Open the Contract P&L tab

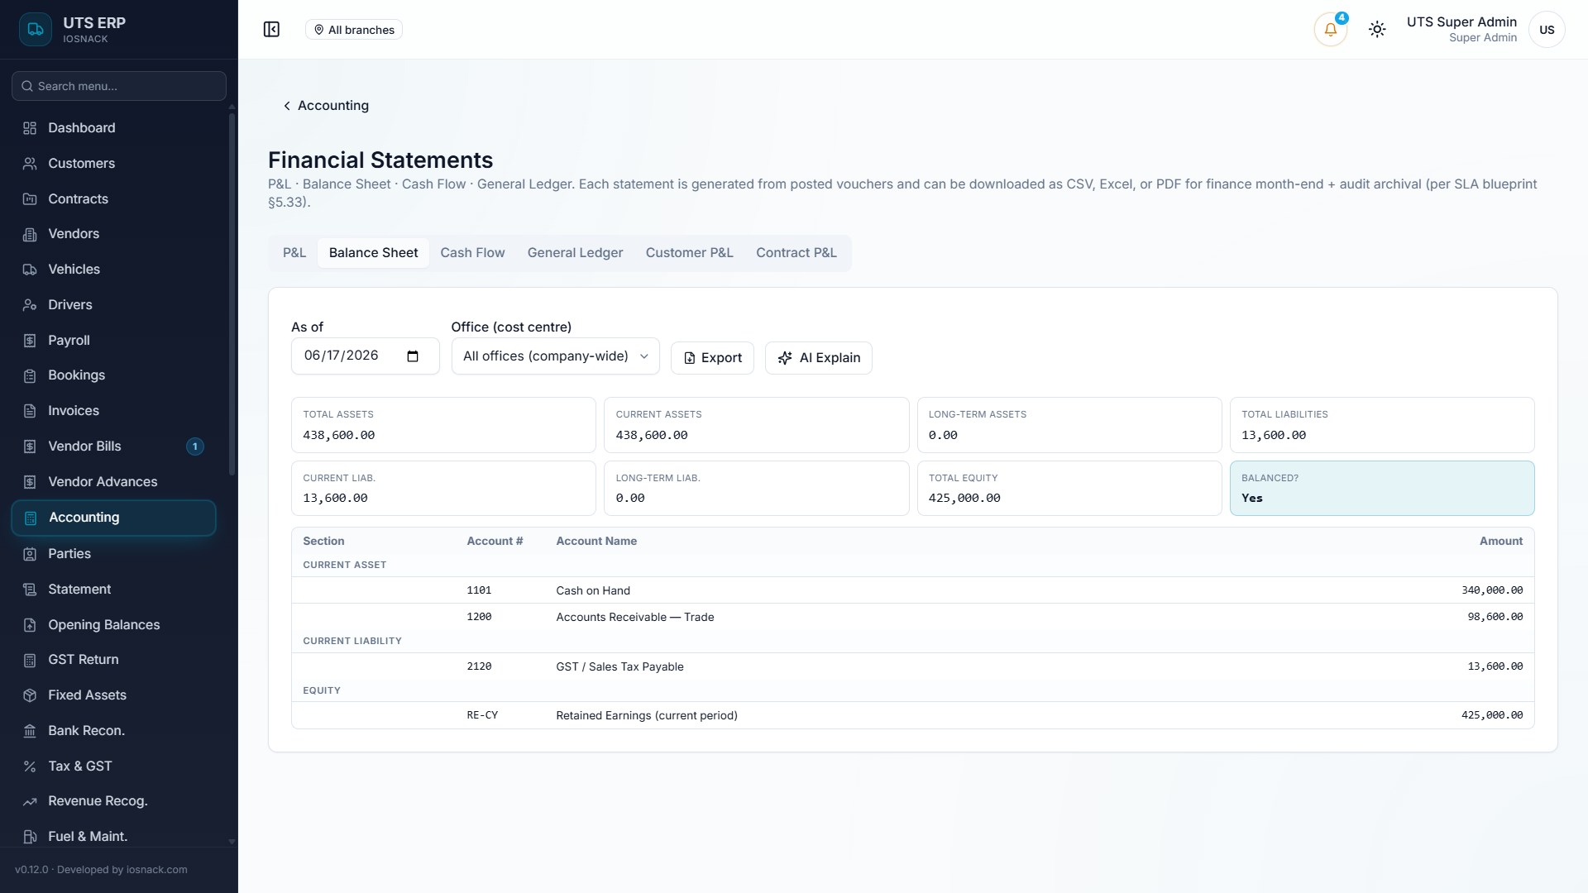coord(796,253)
